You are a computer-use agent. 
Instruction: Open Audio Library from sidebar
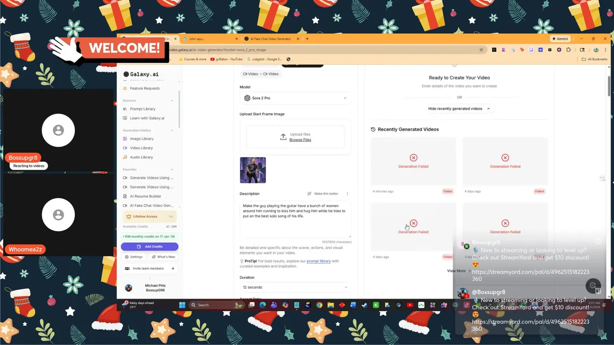138,157
